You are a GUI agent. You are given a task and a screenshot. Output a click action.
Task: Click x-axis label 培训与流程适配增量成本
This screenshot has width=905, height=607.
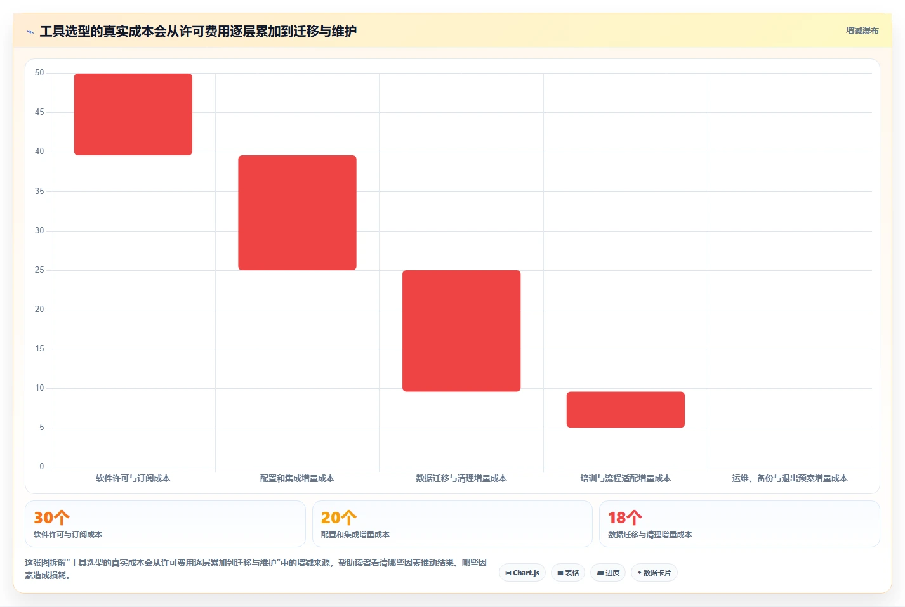point(626,478)
